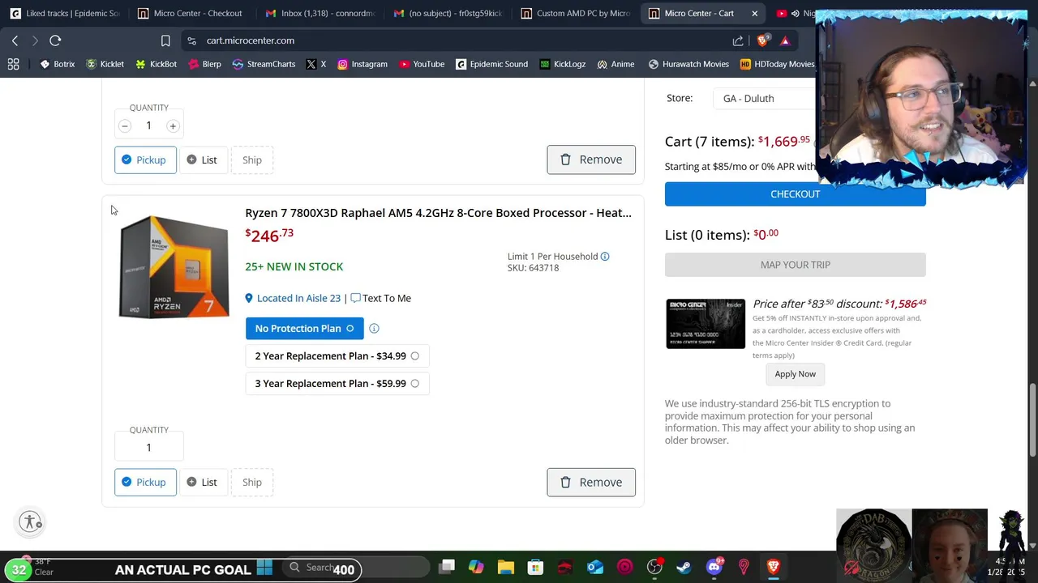The height and width of the screenshot is (583, 1038).
Task: Open File Explorer from the taskbar
Action: [x=506, y=568]
